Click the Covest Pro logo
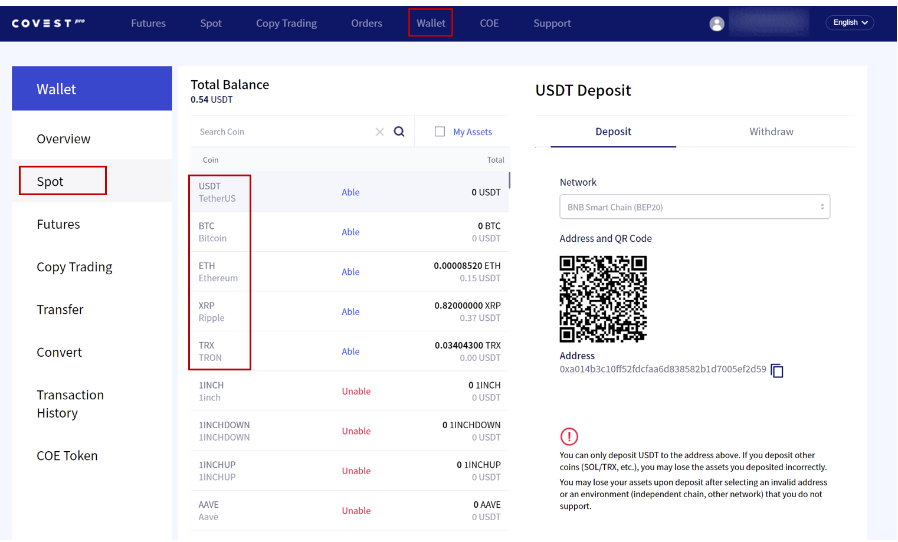Viewport: 898px width, 542px height. (48, 23)
